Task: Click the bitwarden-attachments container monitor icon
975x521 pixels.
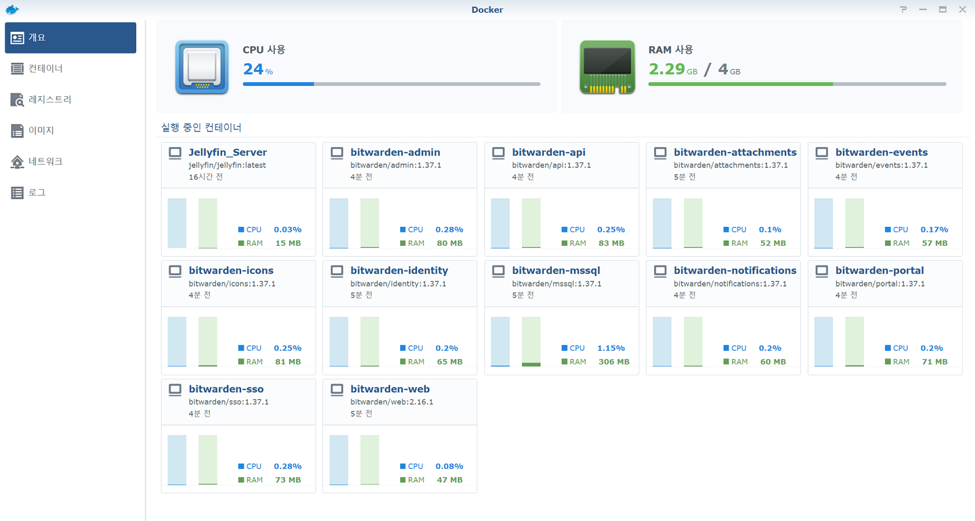Action: click(x=660, y=153)
